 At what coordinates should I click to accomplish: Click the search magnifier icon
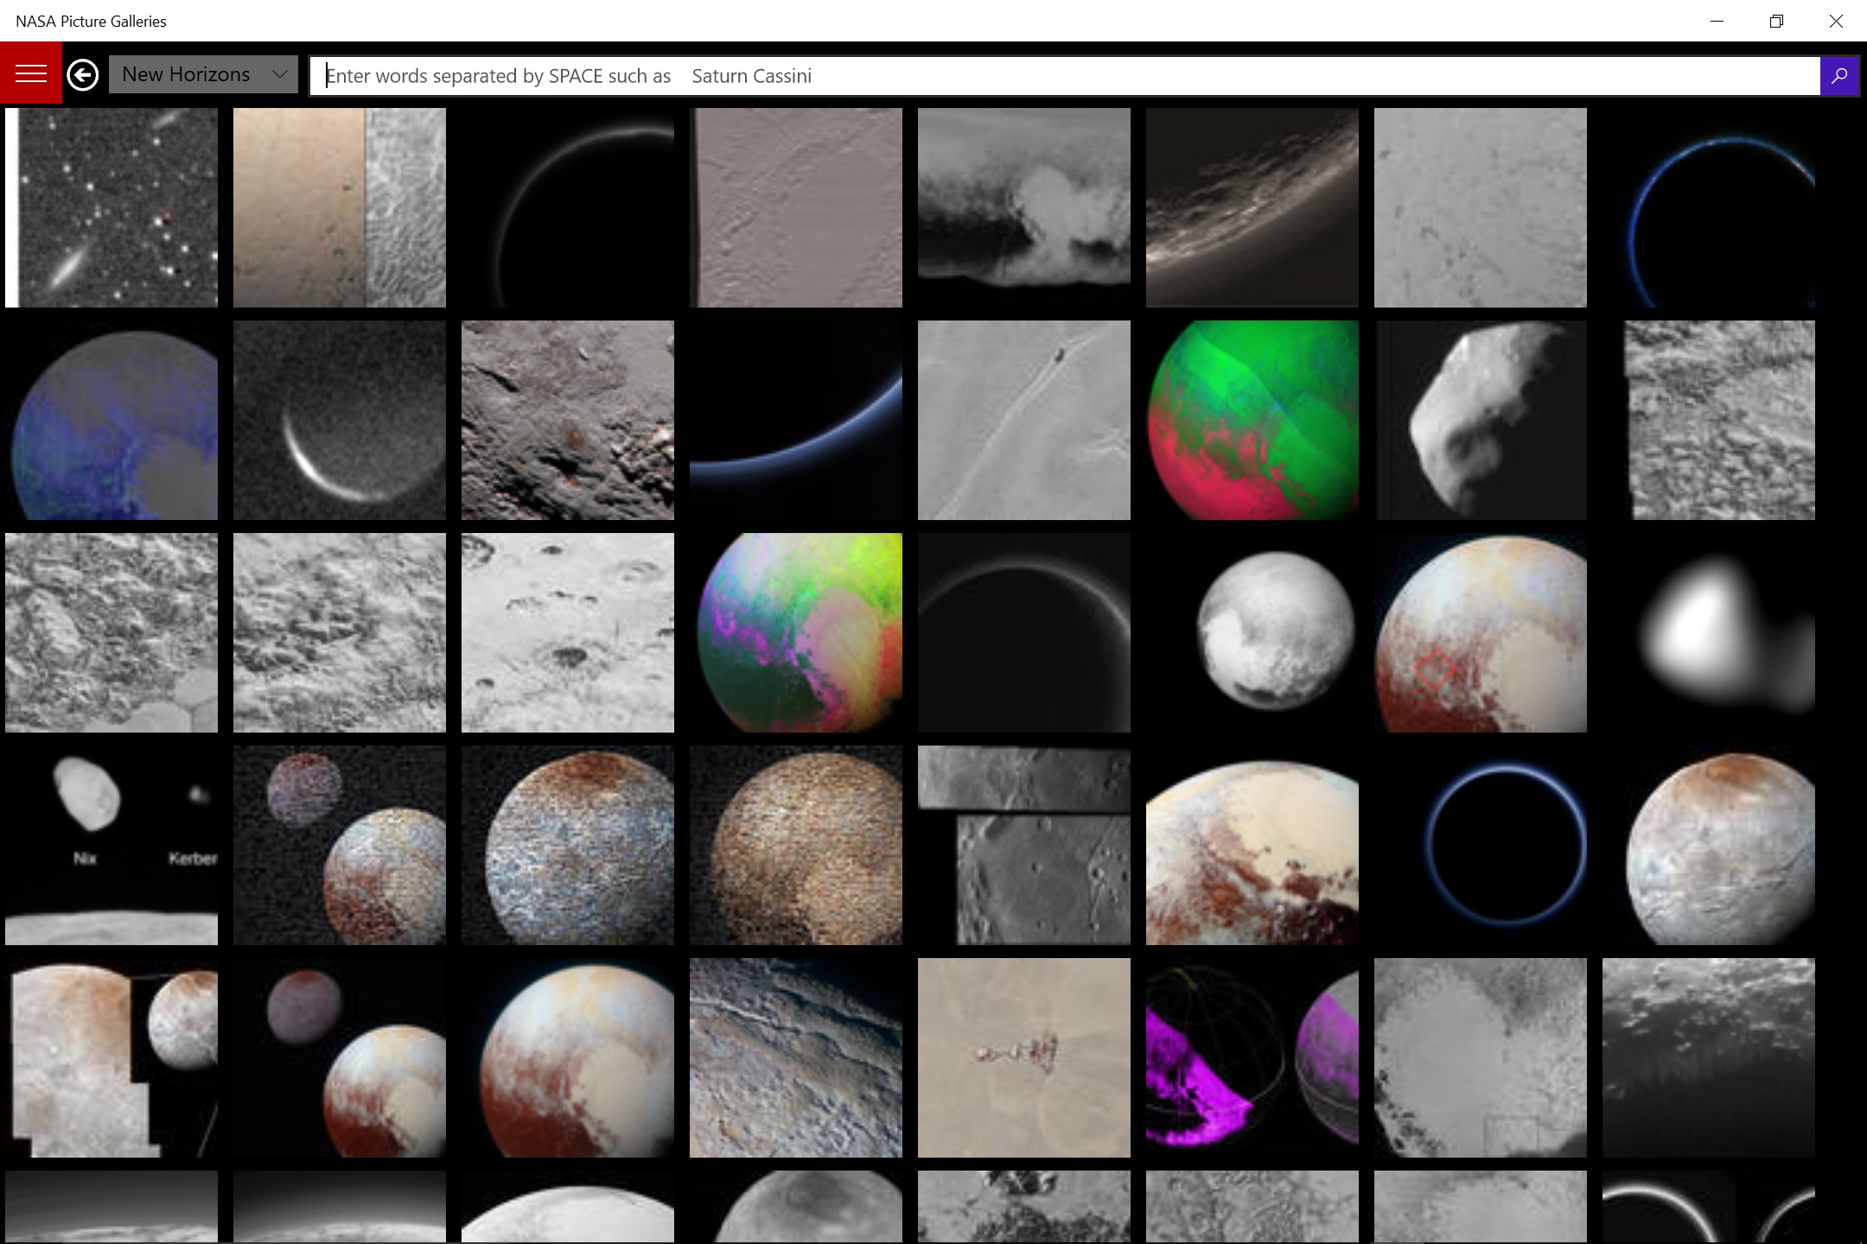tap(1838, 75)
